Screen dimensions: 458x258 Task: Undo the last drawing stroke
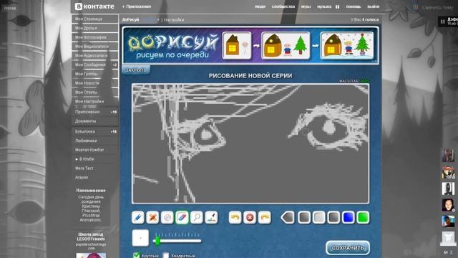(235, 218)
